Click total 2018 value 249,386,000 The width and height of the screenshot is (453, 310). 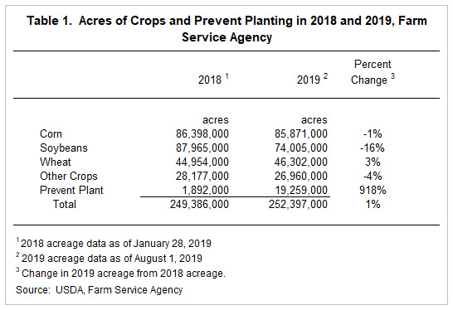pos(199,205)
